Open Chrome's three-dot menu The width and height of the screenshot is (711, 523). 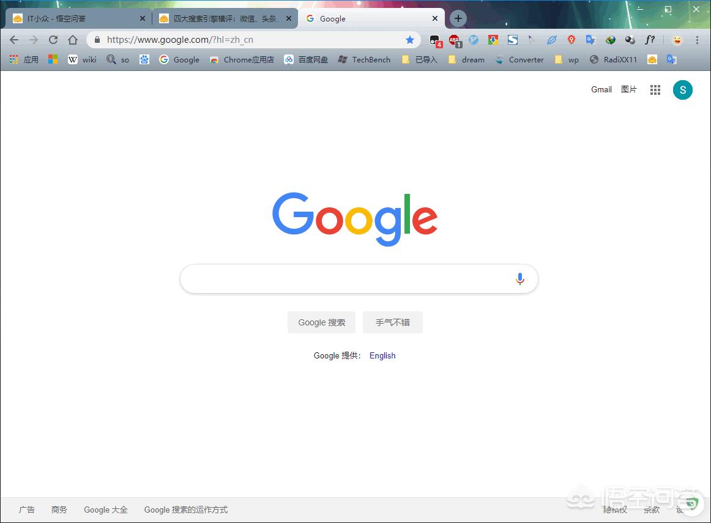pos(697,40)
